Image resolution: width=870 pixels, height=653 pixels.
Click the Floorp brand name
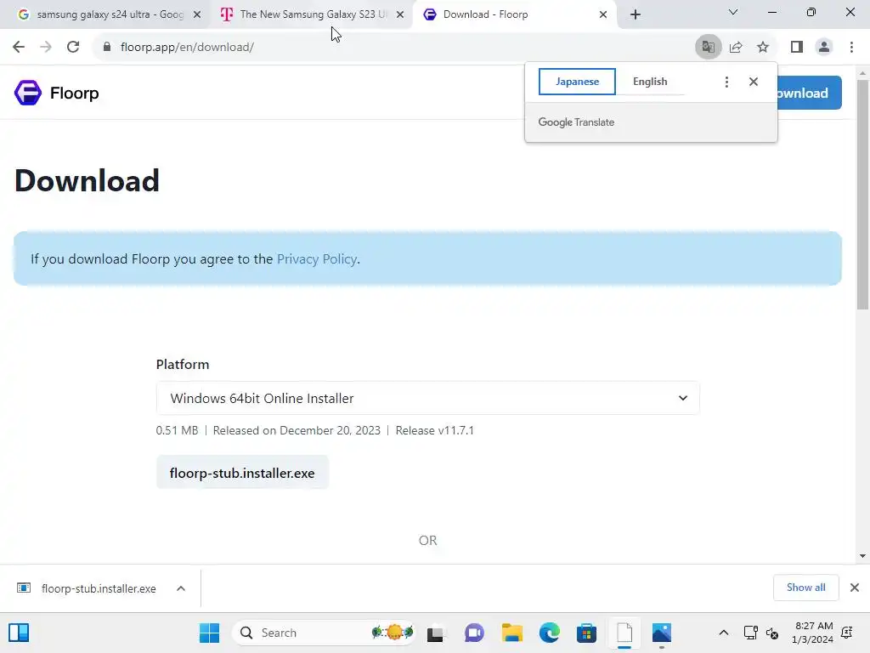pos(75,93)
